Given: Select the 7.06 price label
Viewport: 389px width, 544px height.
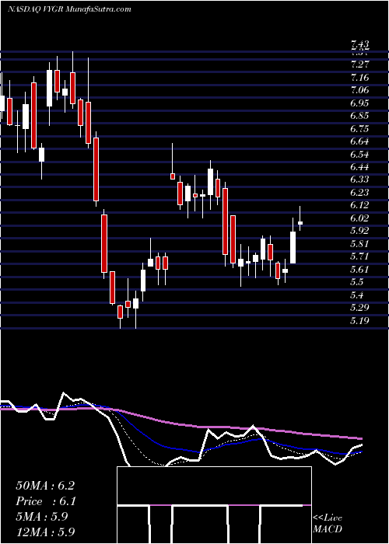Looking at the screenshot, I should coord(359,90).
